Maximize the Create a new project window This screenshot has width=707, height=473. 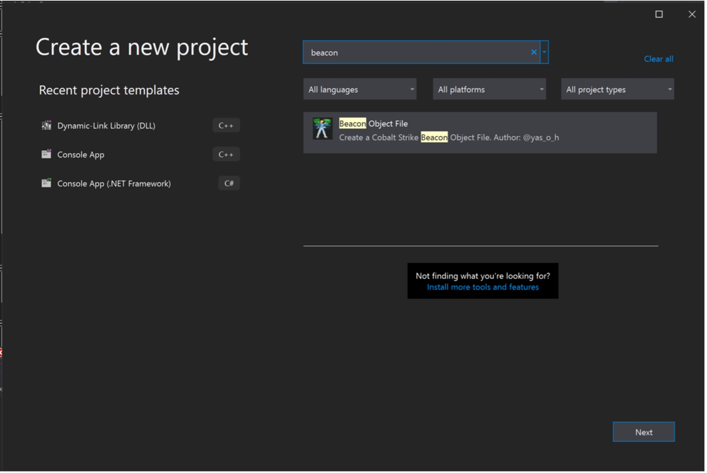(x=659, y=15)
